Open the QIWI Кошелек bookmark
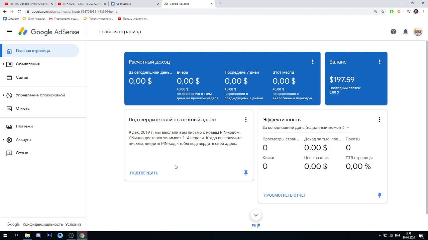 click(34, 19)
